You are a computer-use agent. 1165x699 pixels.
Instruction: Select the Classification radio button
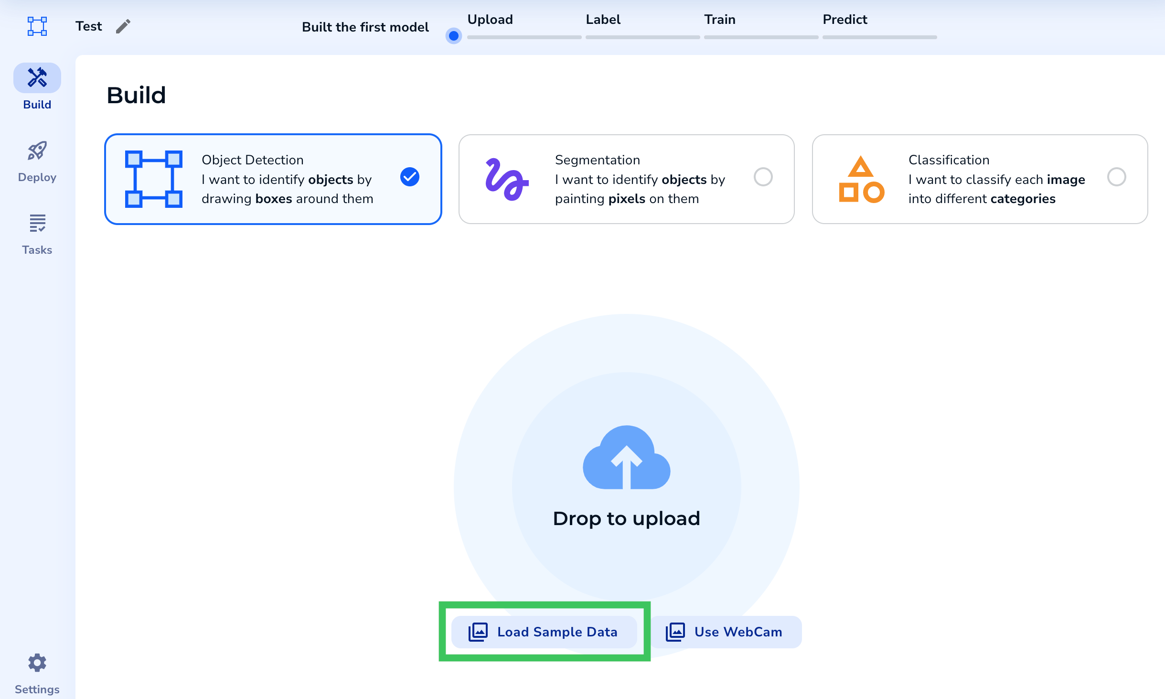[1116, 177]
